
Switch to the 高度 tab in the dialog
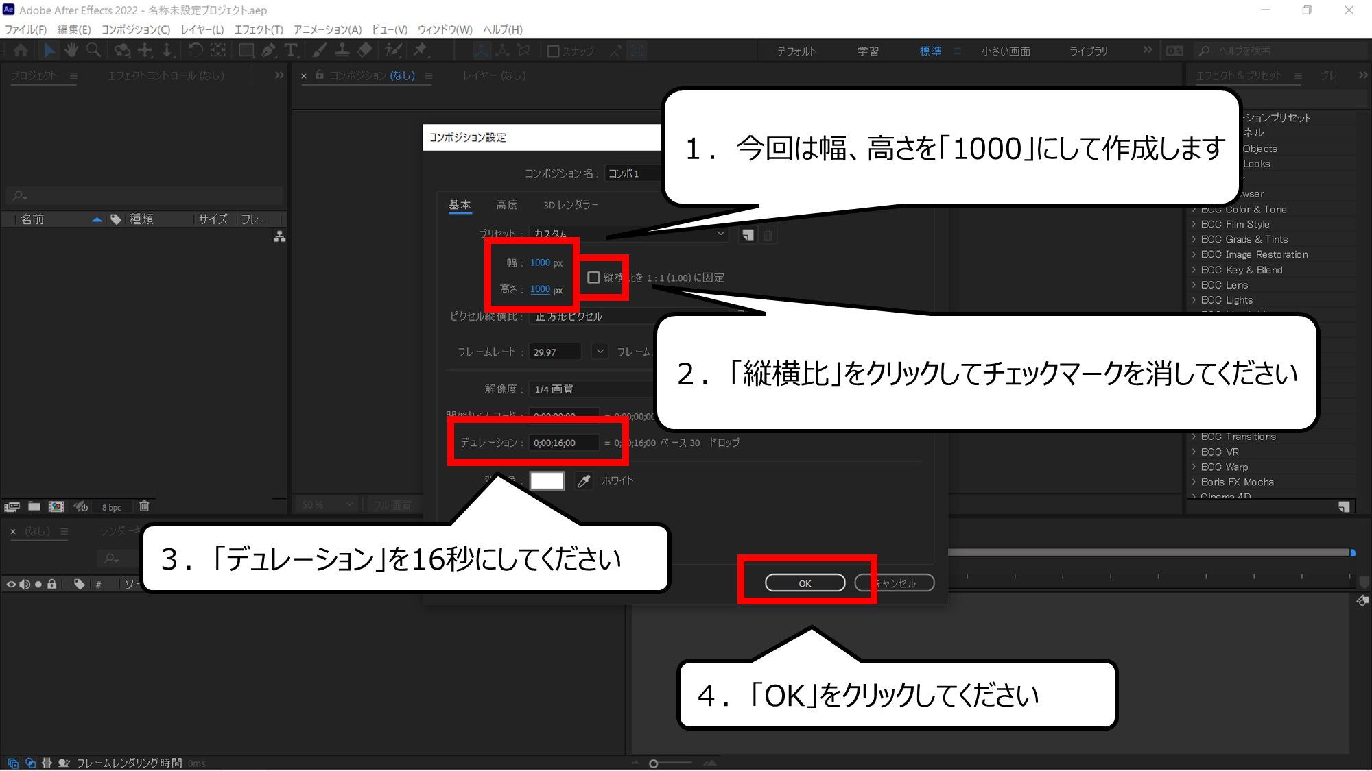click(507, 205)
